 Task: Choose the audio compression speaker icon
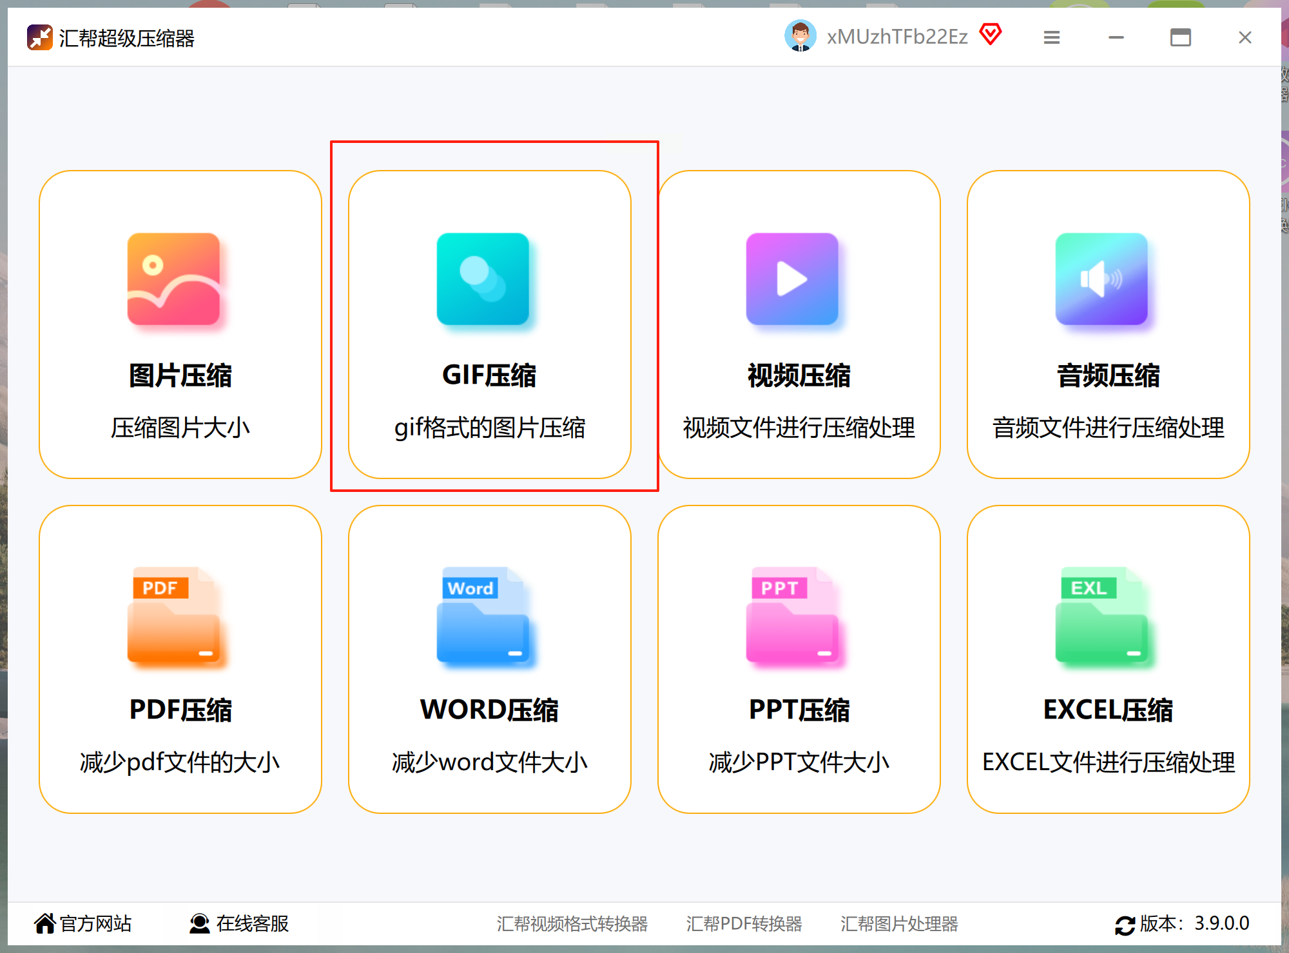1101,279
